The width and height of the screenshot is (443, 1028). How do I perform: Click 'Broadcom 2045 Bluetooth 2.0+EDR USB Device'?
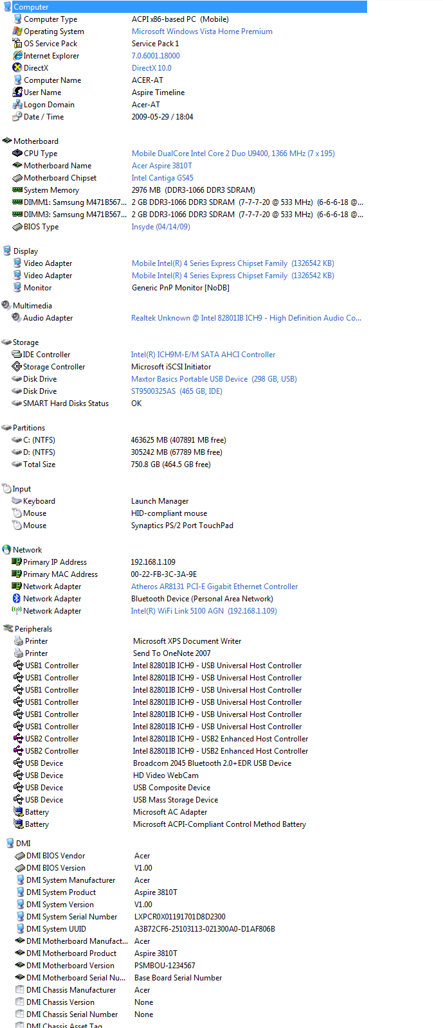[x=212, y=763]
